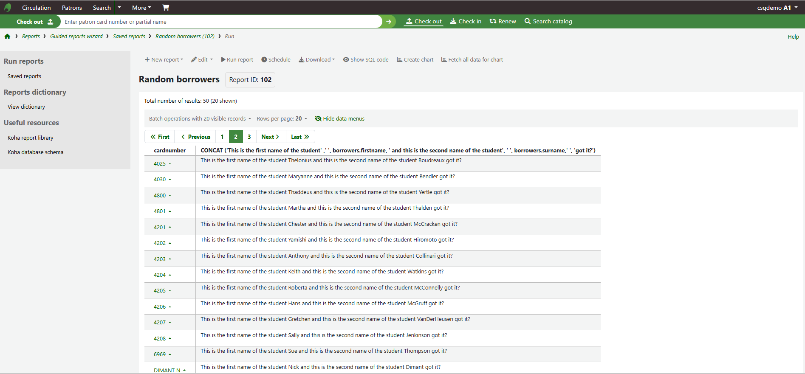This screenshot has width=805, height=374.
Task: Go to Previous page
Action: (195, 137)
